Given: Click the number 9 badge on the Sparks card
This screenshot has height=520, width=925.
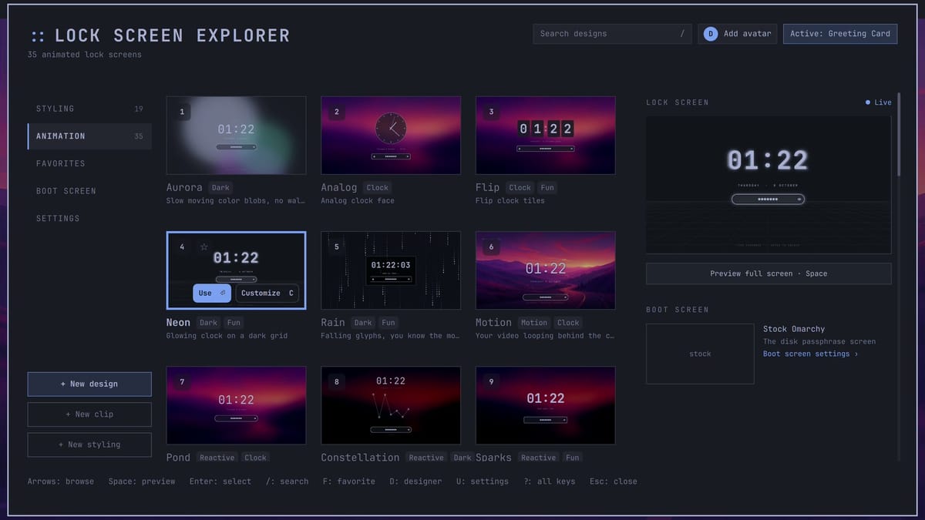Looking at the screenshot, I should tap(492, 382).
